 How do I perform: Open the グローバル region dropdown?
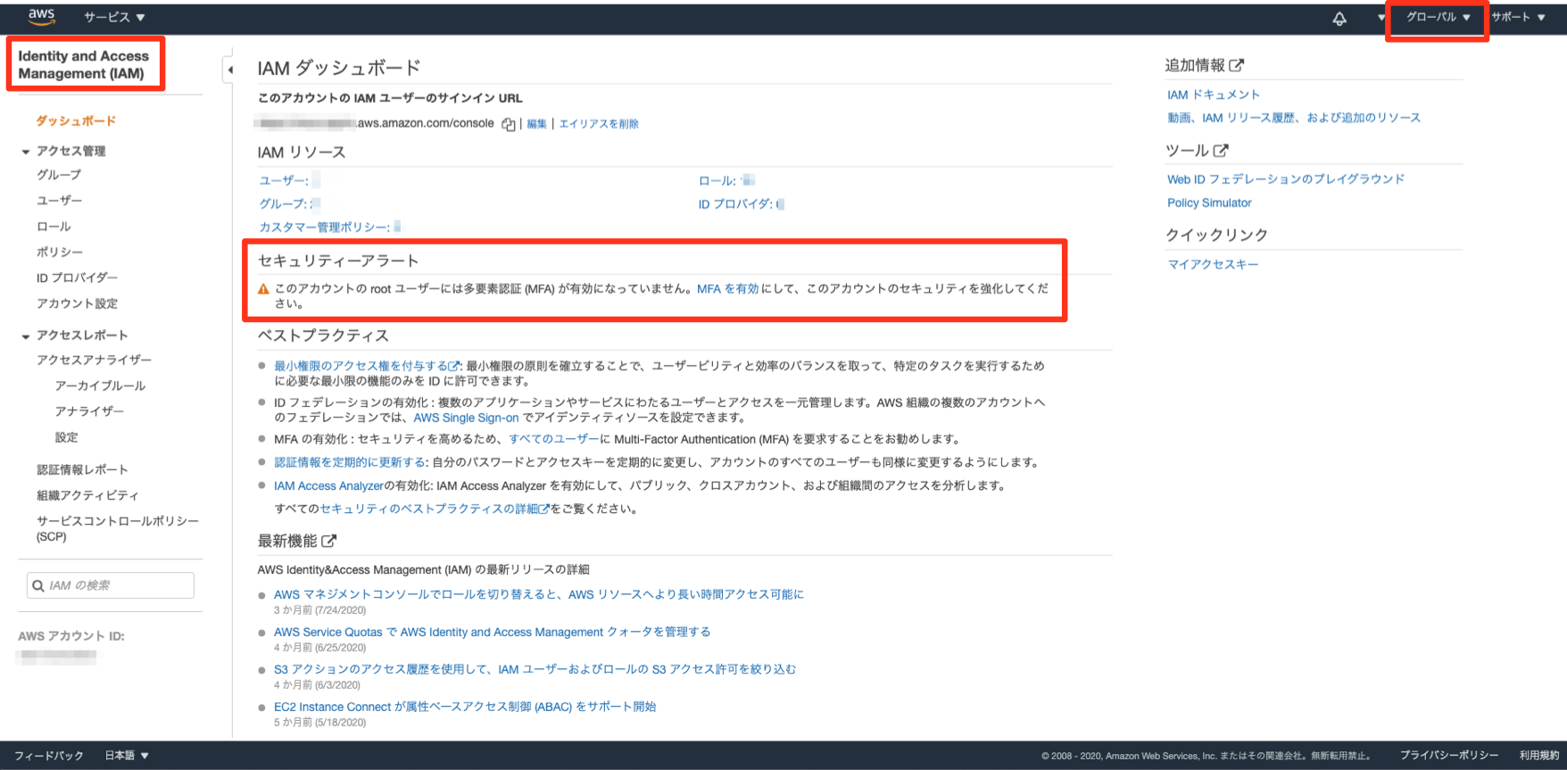(1438, 17)
